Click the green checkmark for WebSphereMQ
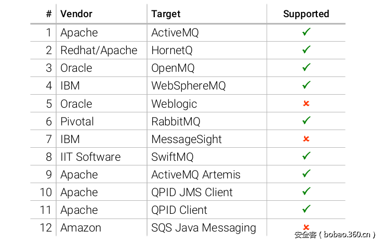 pyautogui.click(x=306, y=85)
